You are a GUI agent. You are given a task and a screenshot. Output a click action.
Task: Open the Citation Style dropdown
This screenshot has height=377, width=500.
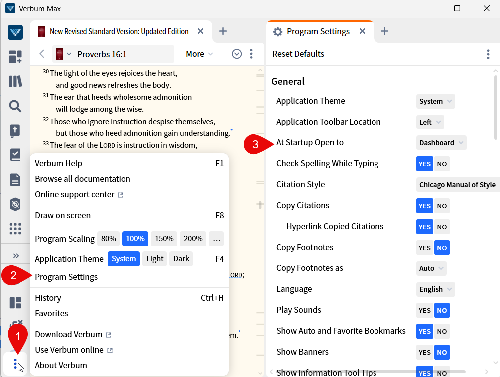(458, 185)
